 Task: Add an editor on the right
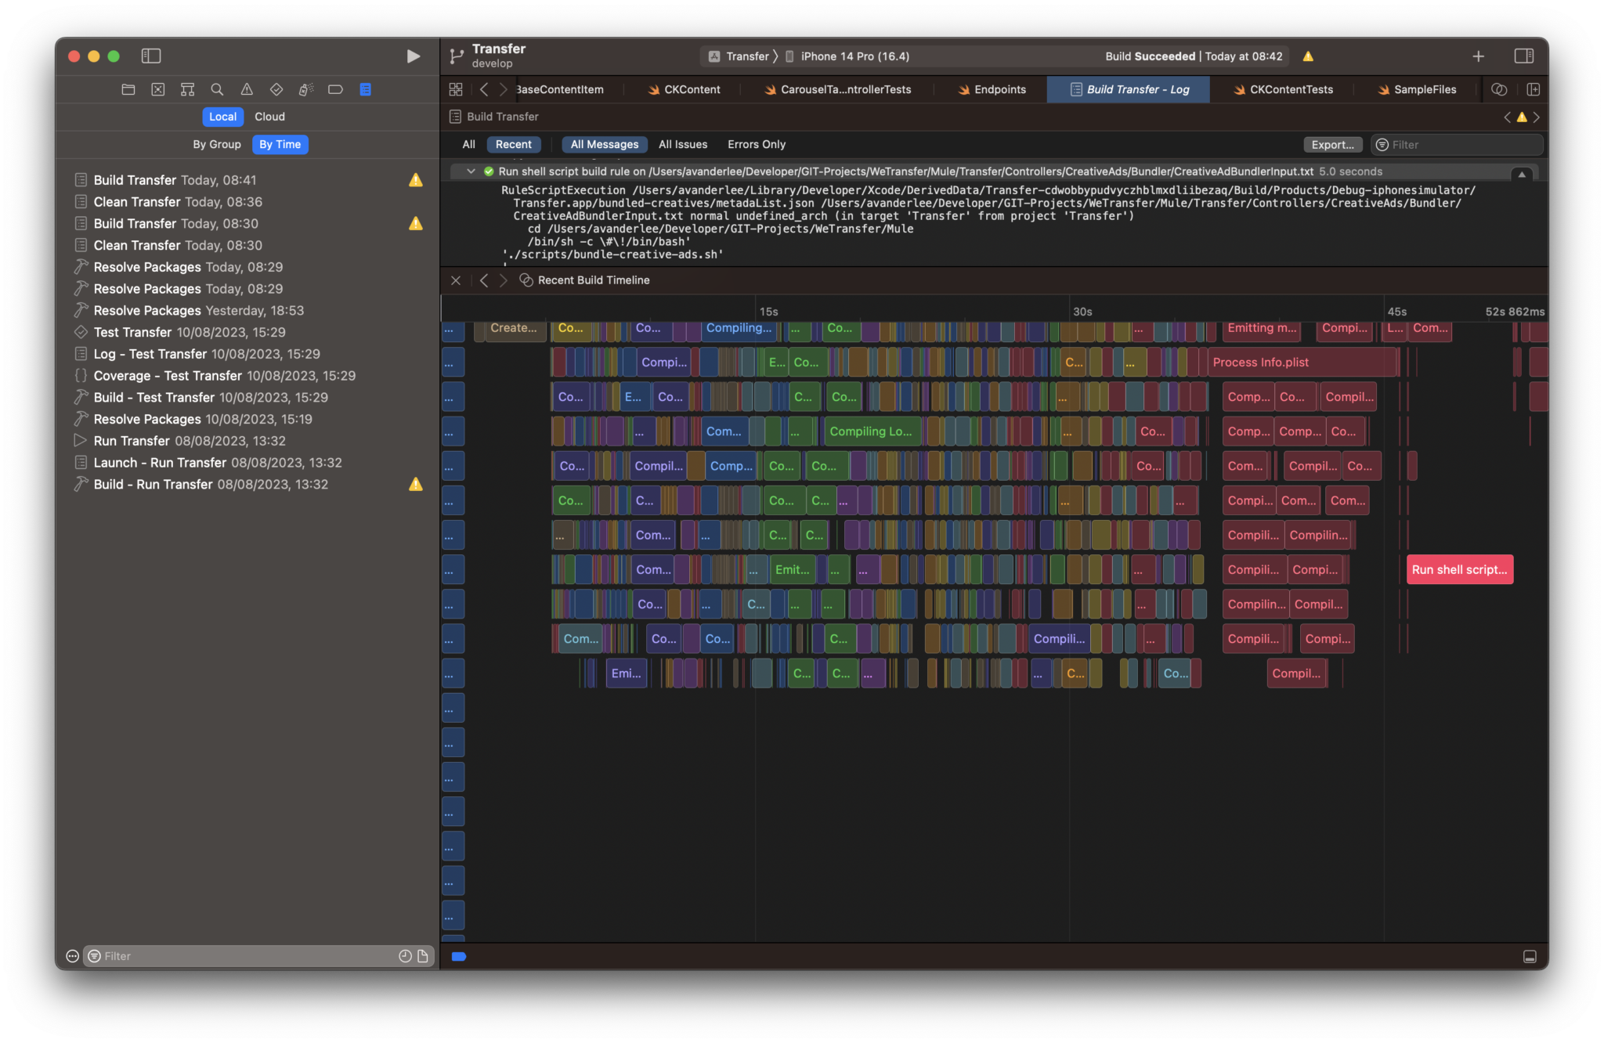pos(1533,89)
